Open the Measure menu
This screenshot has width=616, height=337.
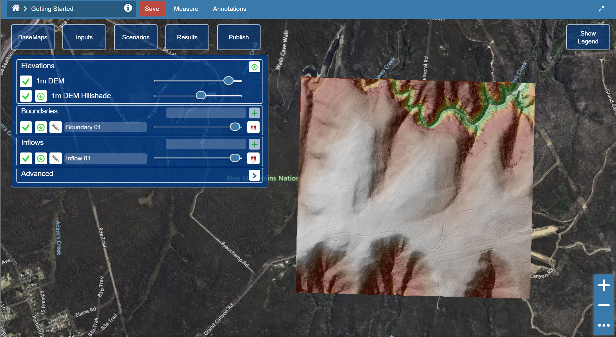tap(186, 9)
